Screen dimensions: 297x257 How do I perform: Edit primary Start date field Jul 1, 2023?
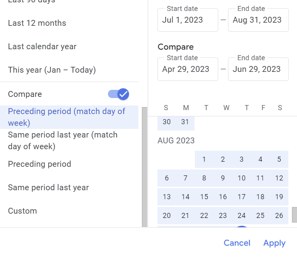(188, 20)
